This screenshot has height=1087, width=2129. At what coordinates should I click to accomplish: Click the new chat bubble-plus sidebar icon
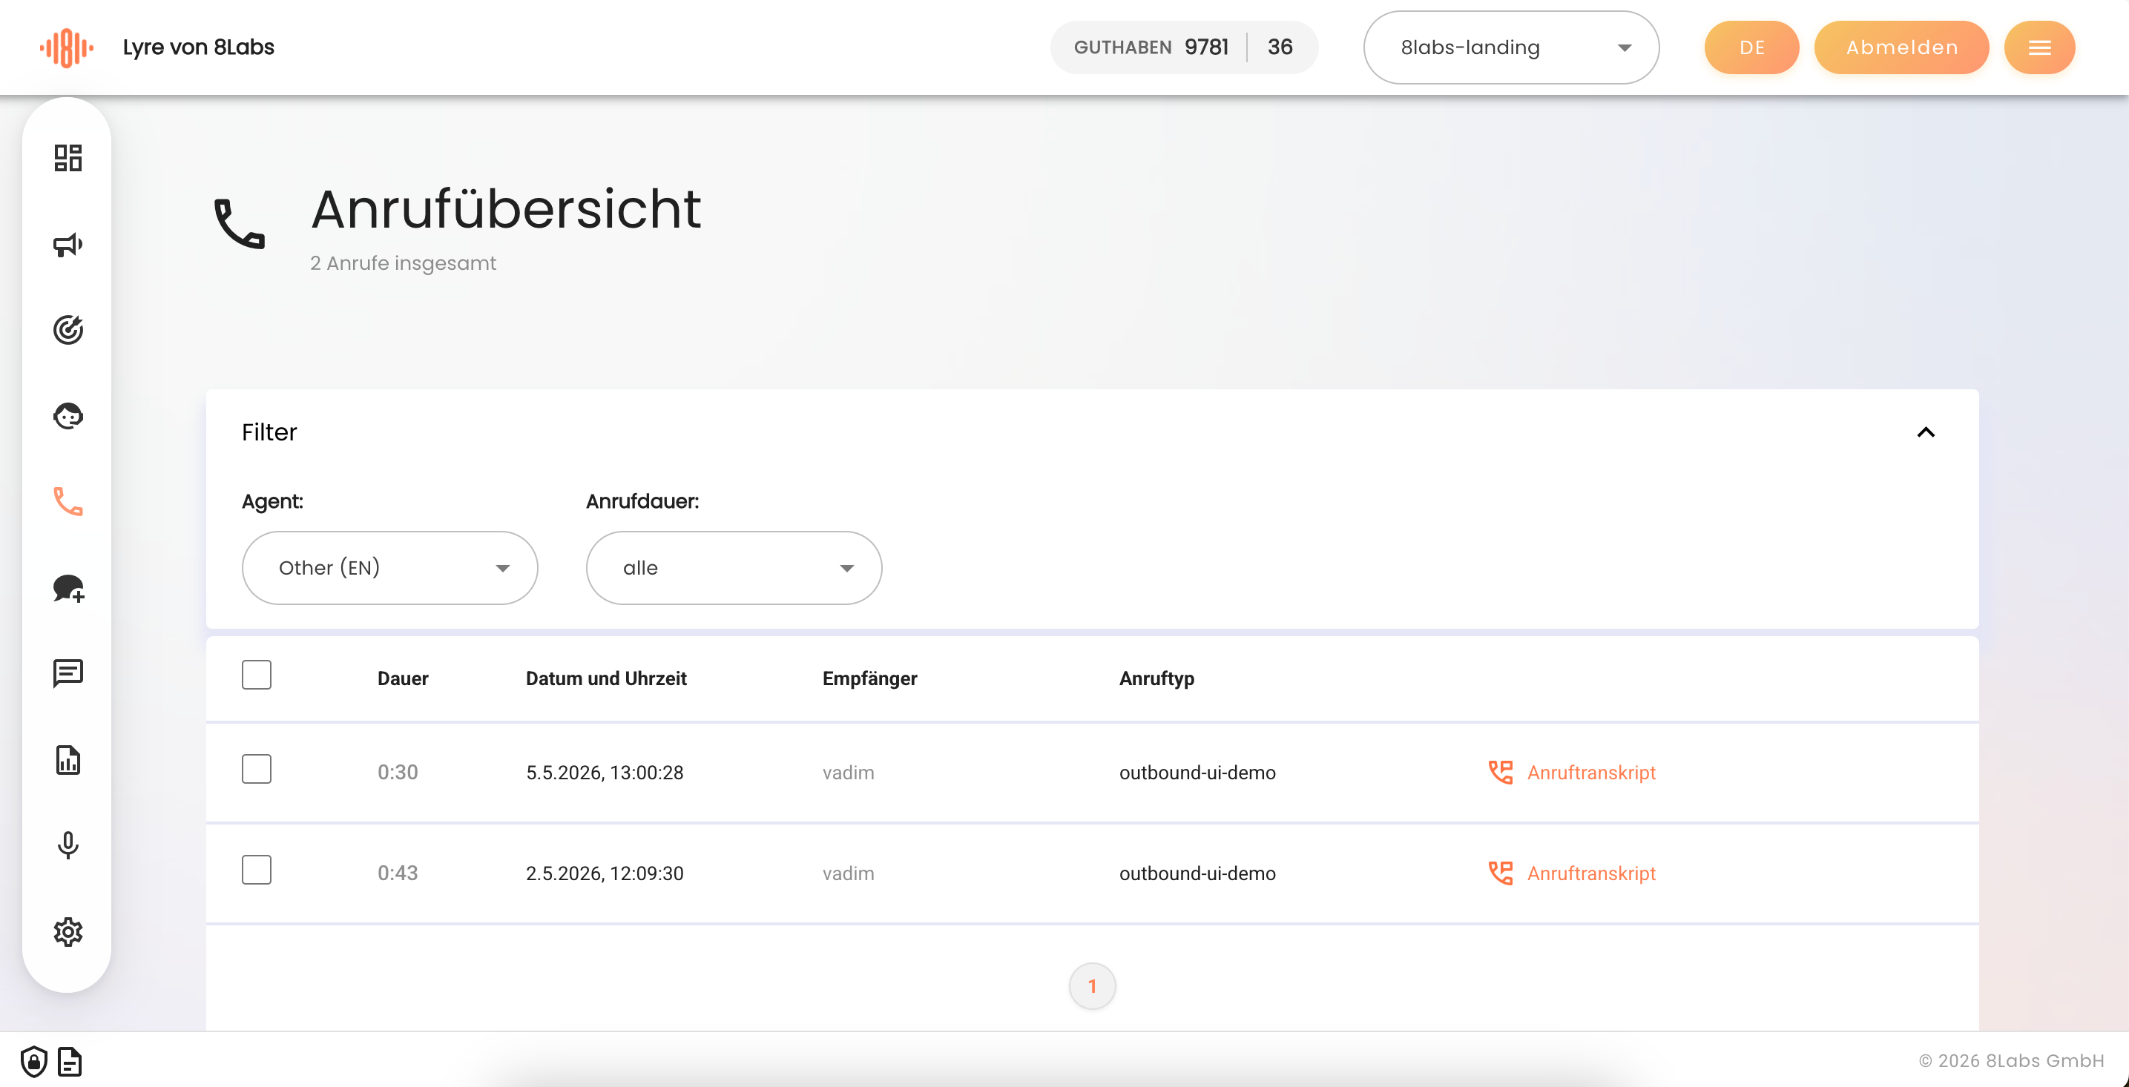[68, 588]
